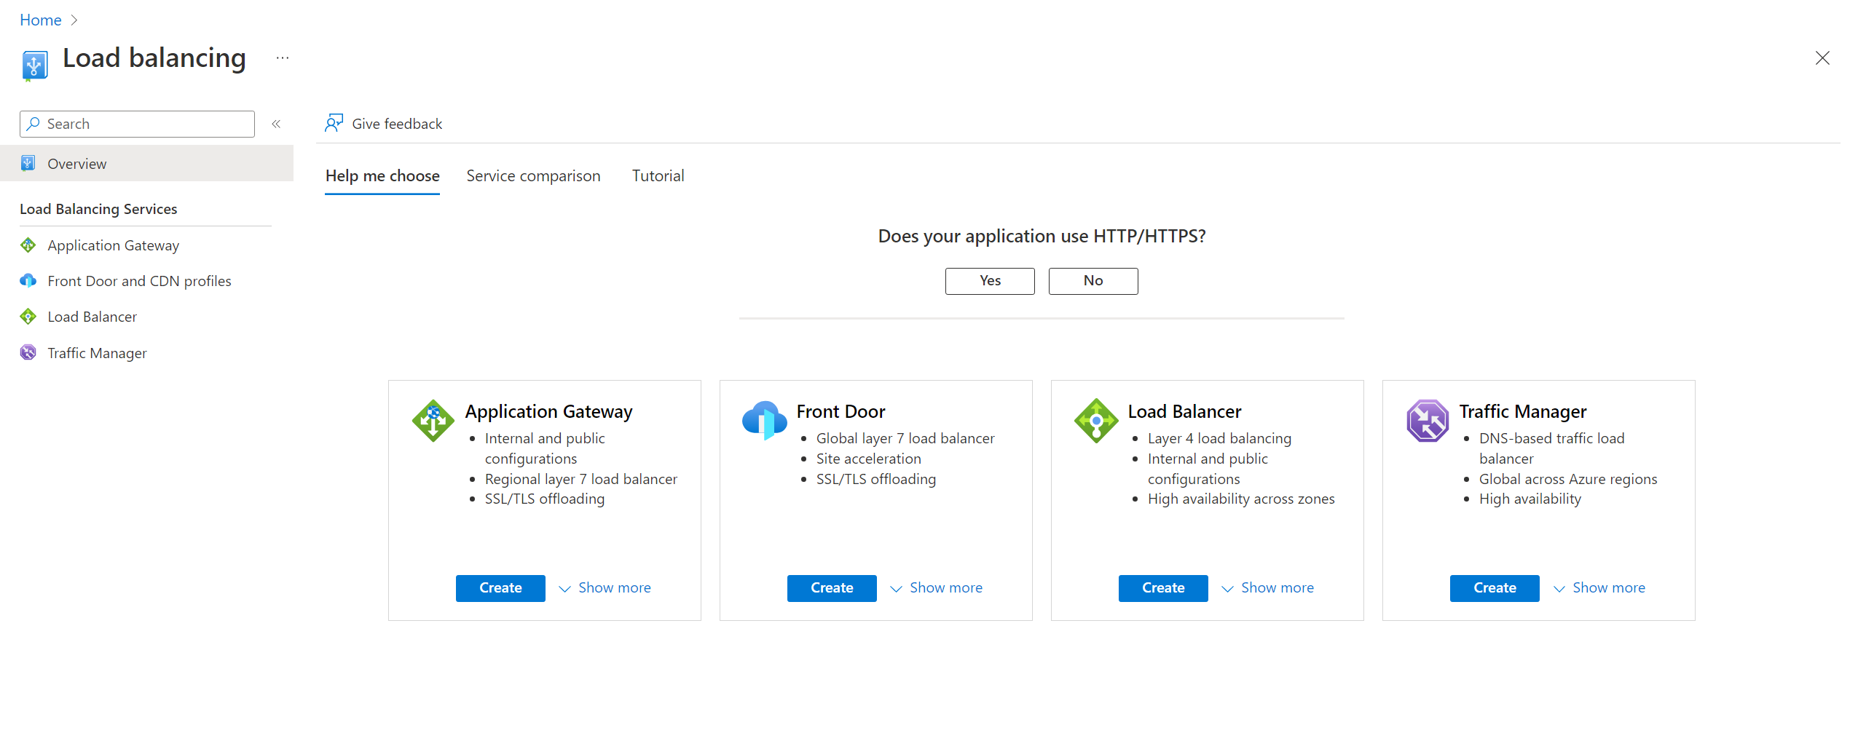The width and height of the screenshot is (1858, 733).
Task: Select the Help me choose tab
Action: [x=382, y=176]
